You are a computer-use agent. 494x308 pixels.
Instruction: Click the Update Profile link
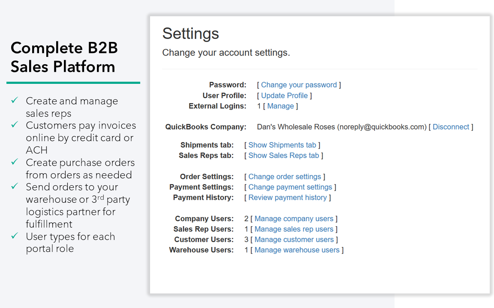[x=284, y=95]
